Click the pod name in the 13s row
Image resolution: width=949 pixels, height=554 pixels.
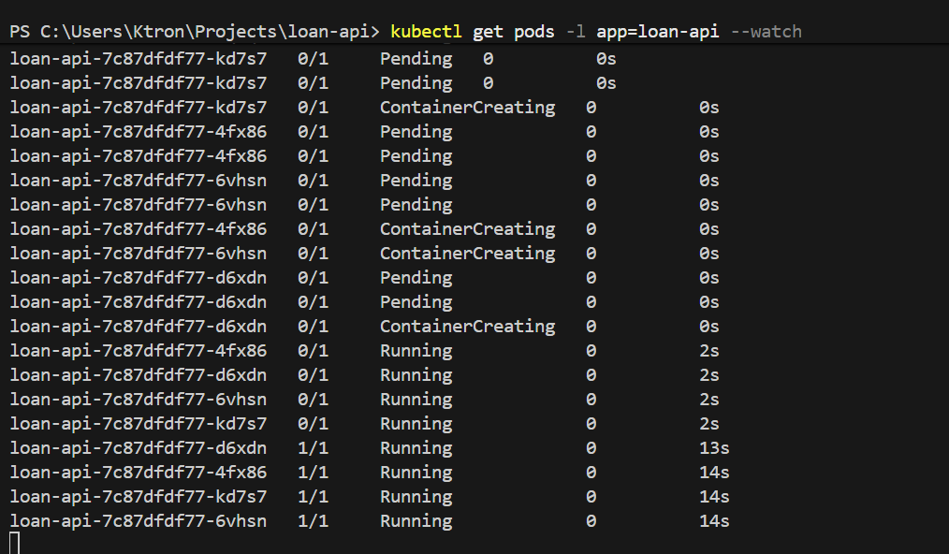click(x=139, y=448)
